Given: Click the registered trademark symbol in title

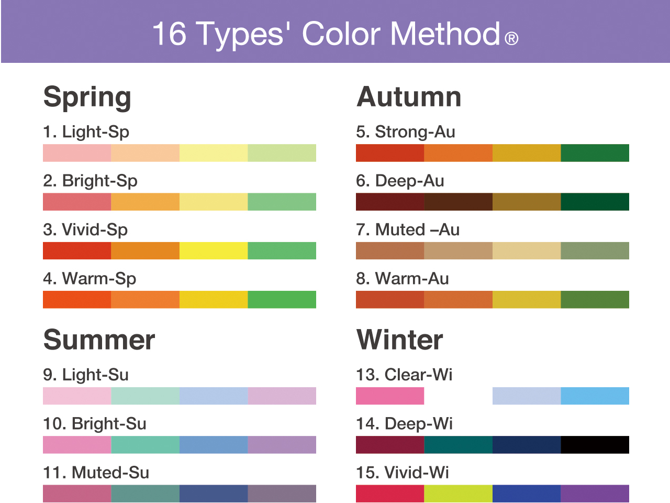Looking at the screenshot, I should tap(511, 39).
